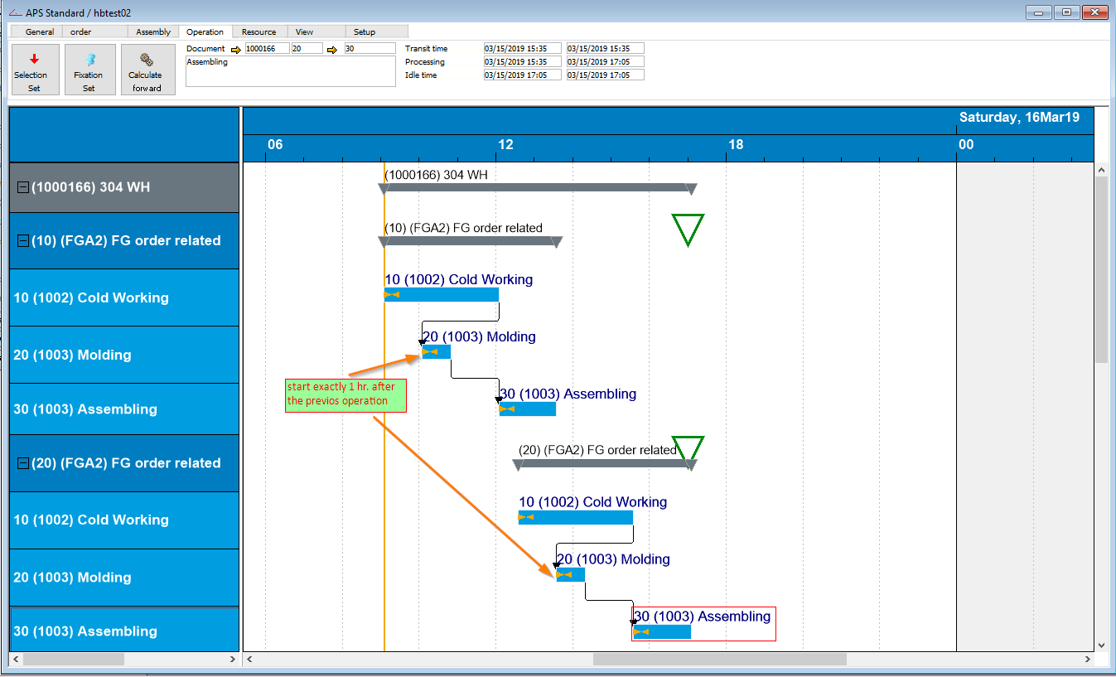Screen dimensions: 1116x677
Task: Switch to the Resource tab
Action: [x=258, y=31]
